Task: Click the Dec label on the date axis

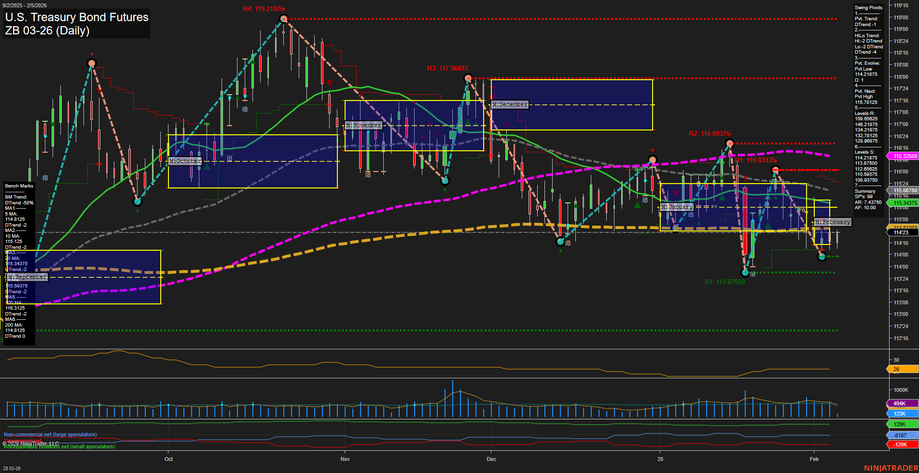Action: click(x=491, y=459)
